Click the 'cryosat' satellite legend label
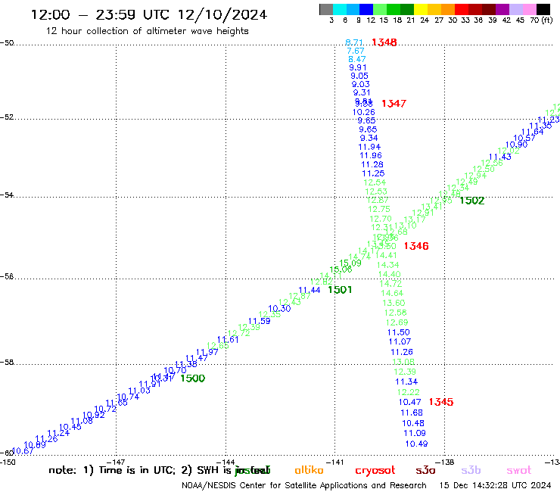 pyautogui.click(x=375, y=470)
